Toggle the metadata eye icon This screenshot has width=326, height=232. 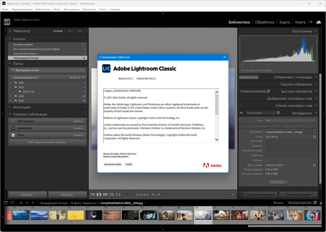pyautogui.click(x=241, y=113)
